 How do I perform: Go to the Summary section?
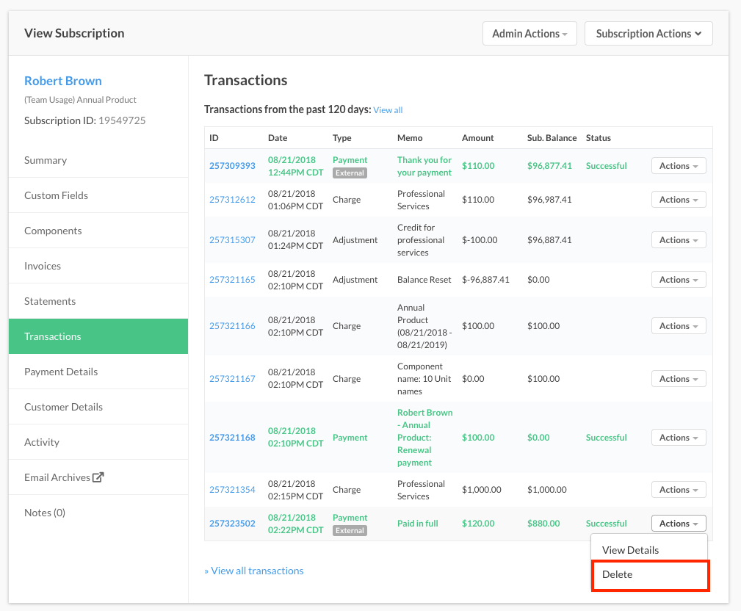(x=98, y=160)
